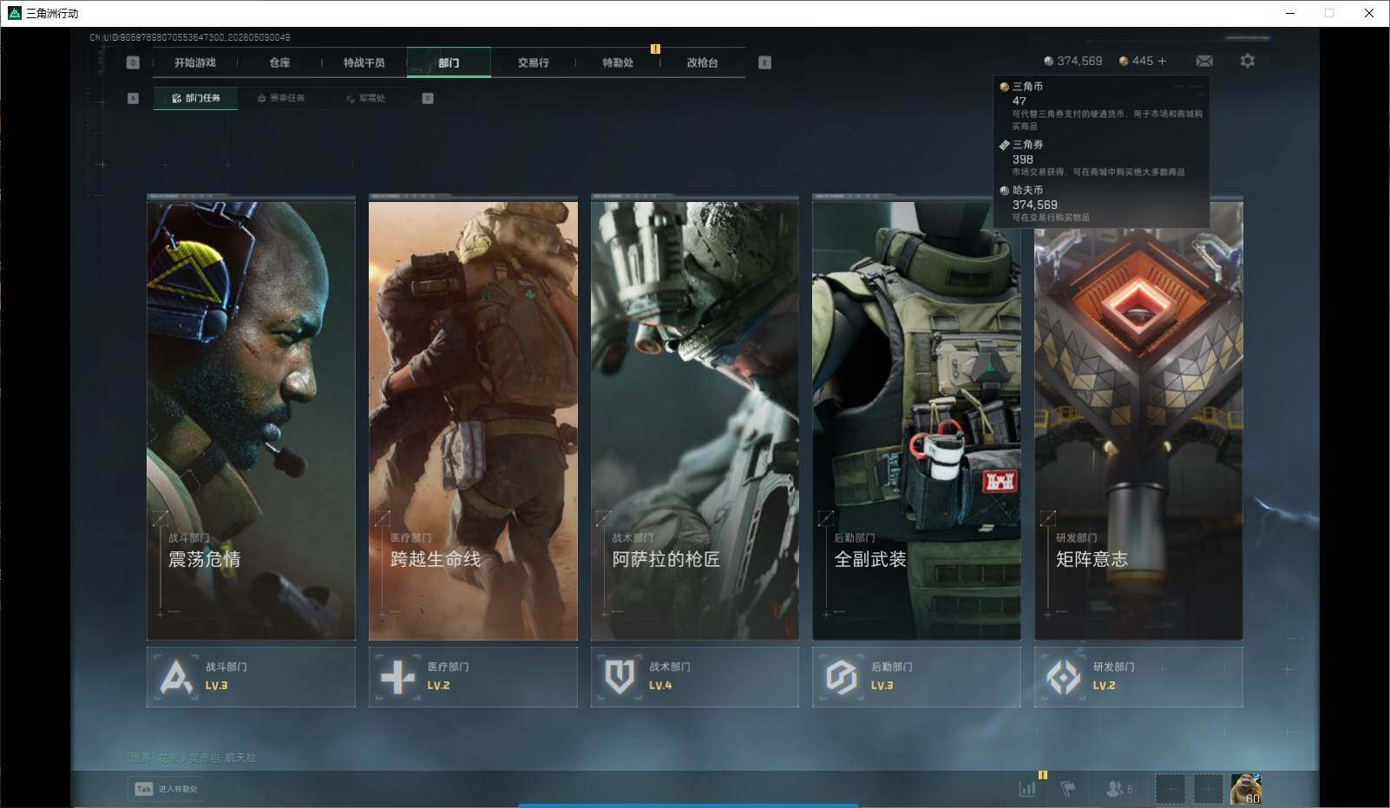The height and width of the screenshot is (808, 1390).
Task: Open the mail inbox envelope icon
Action: pos(1204,61)
